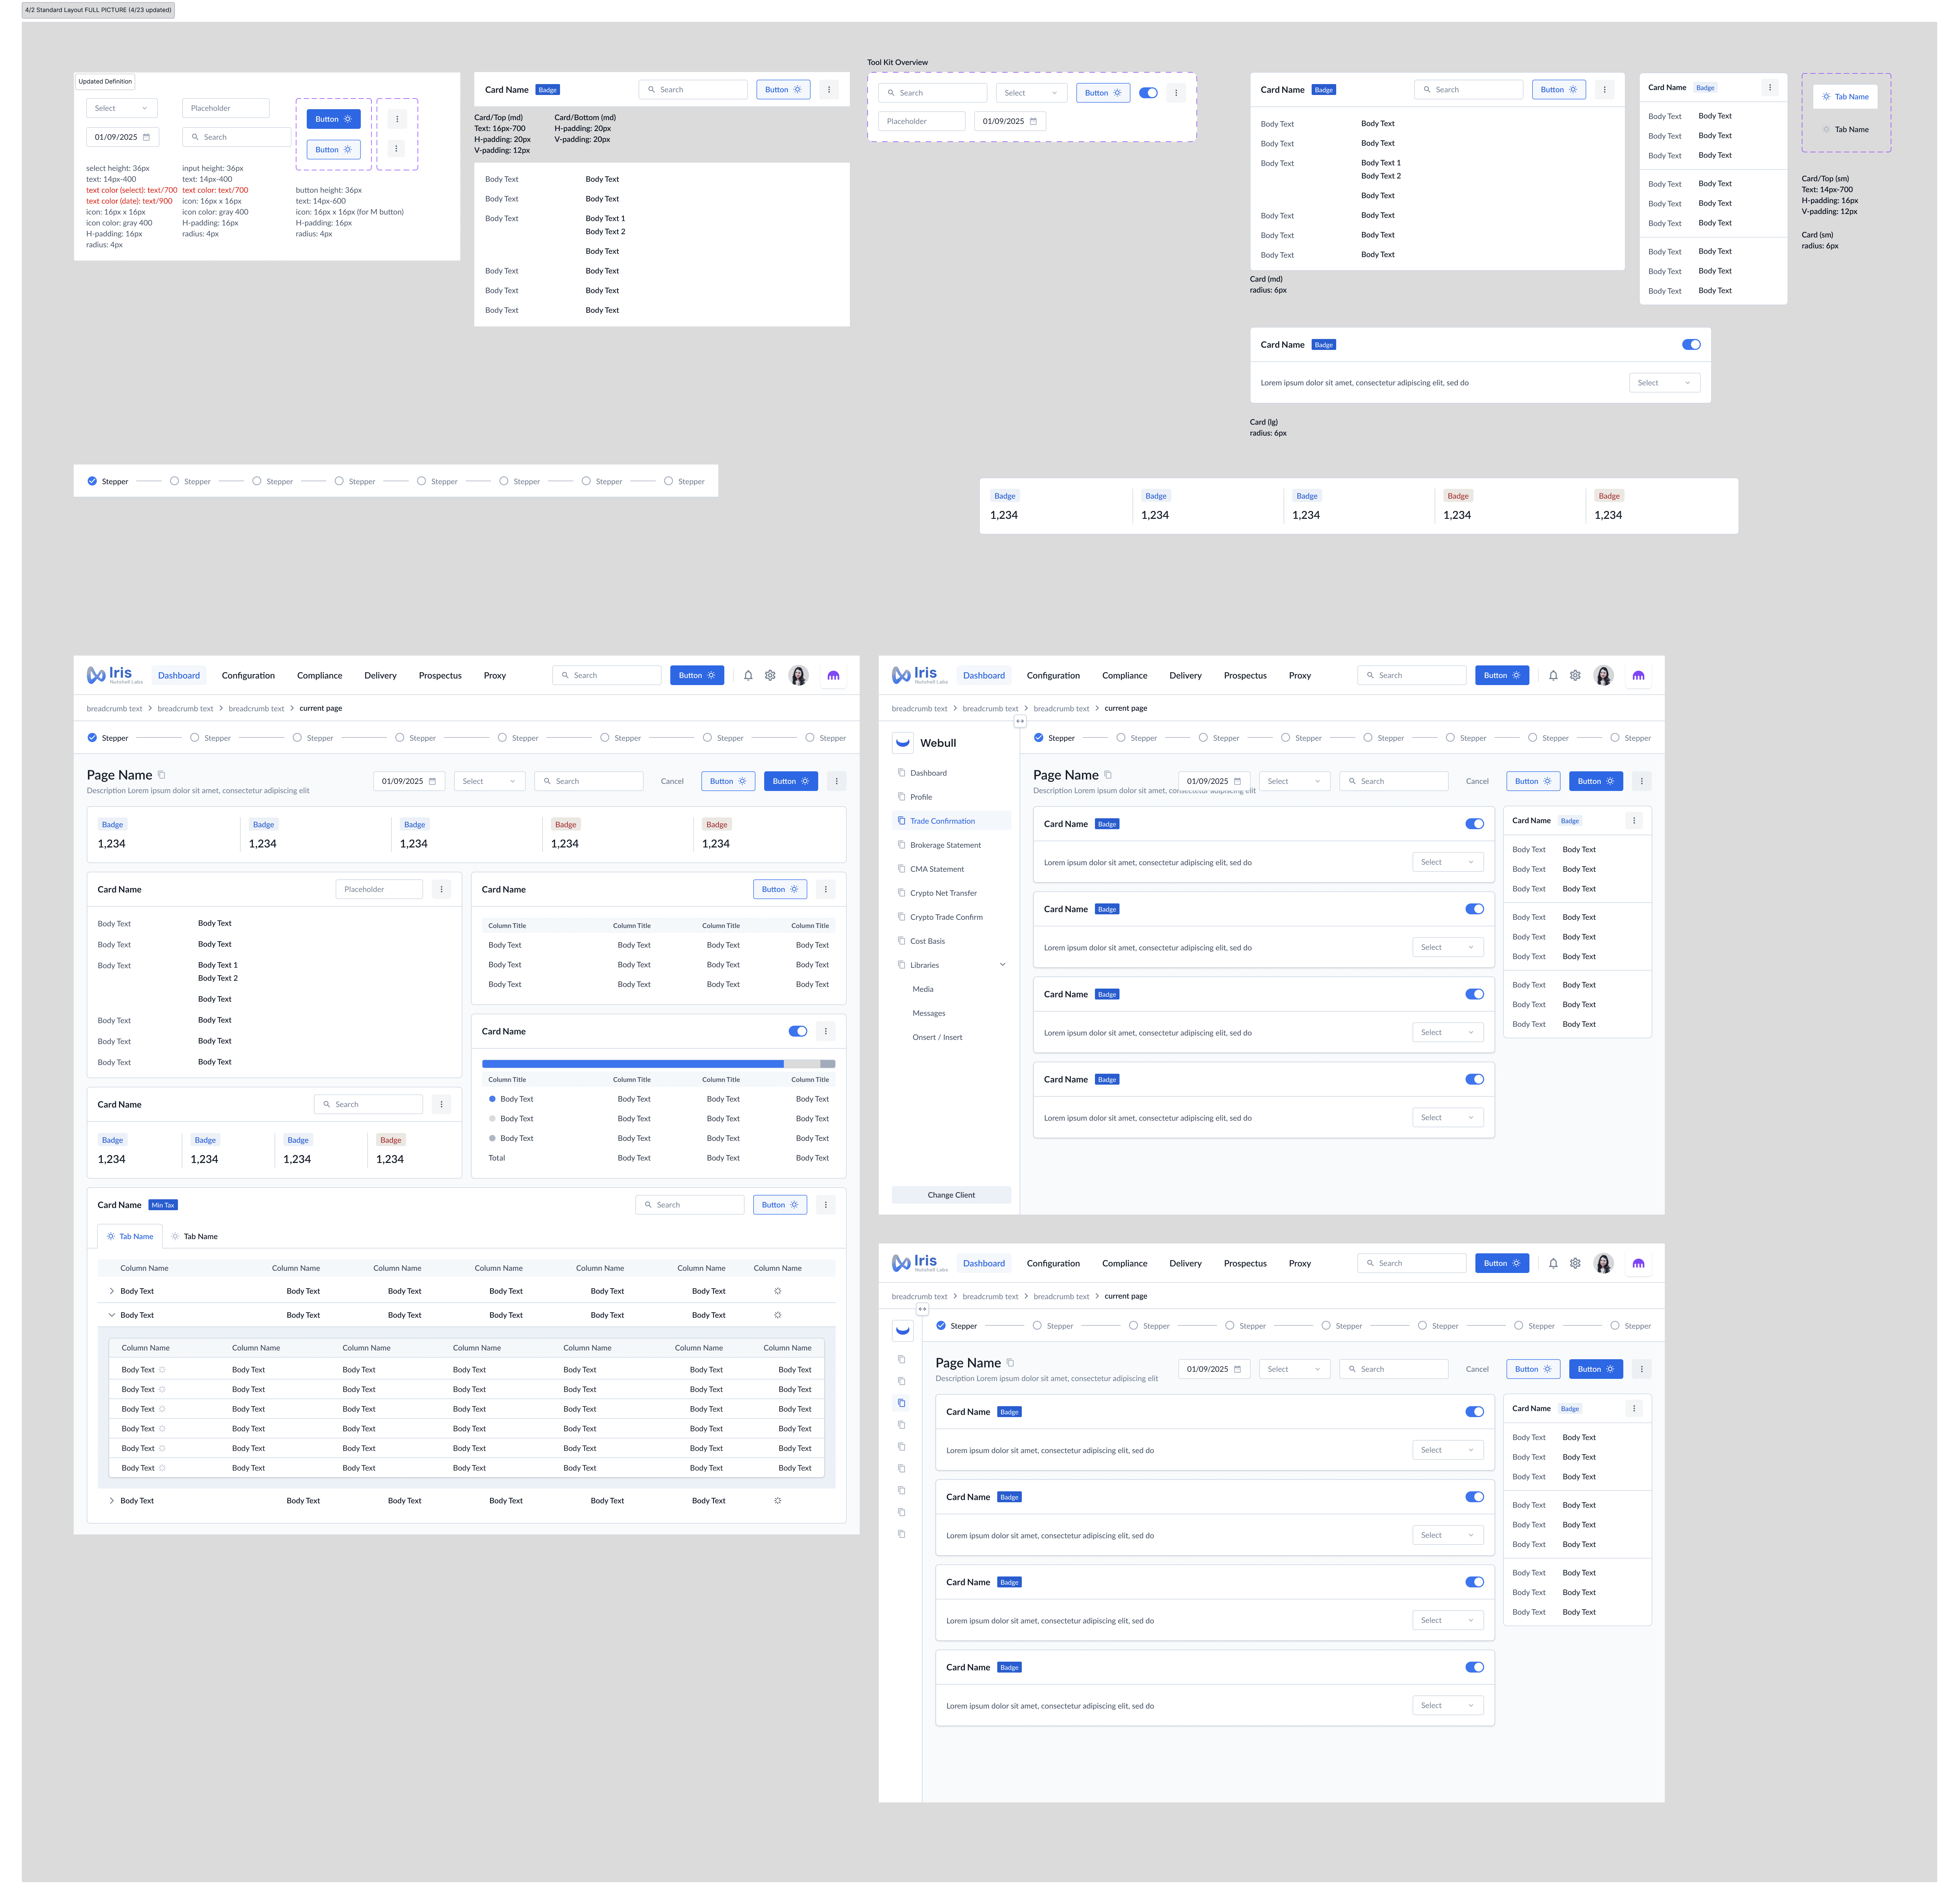Collapse the Webull sidebar with the double-arrow icon
The image size is (1959, 1904).
point(1020,721)
